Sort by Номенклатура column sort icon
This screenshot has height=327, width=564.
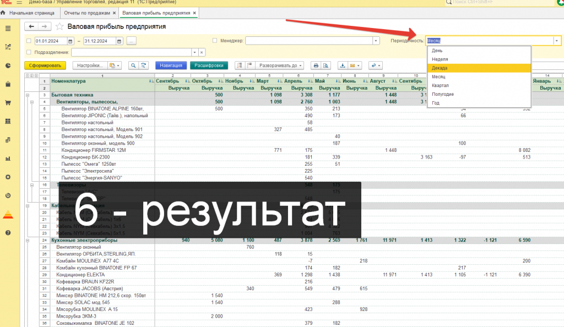151,81
